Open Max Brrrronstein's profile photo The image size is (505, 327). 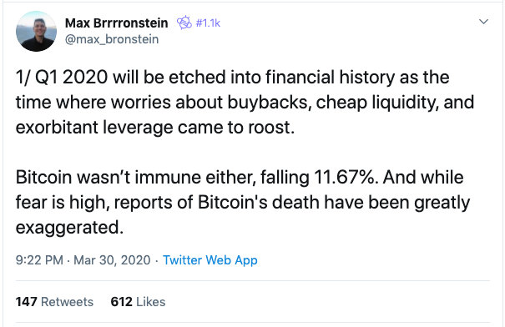pos(36,31)
